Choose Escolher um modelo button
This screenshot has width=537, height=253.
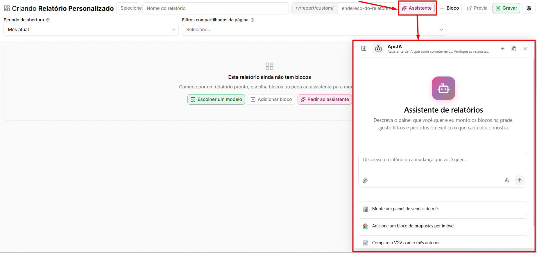216,99
